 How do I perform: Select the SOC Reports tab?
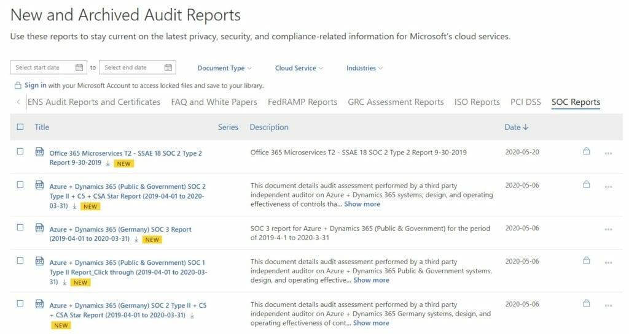[576, 102]
